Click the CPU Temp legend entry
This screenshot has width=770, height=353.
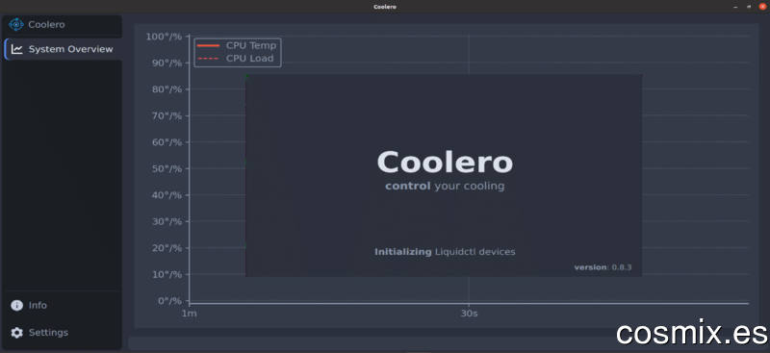[237, 45]
